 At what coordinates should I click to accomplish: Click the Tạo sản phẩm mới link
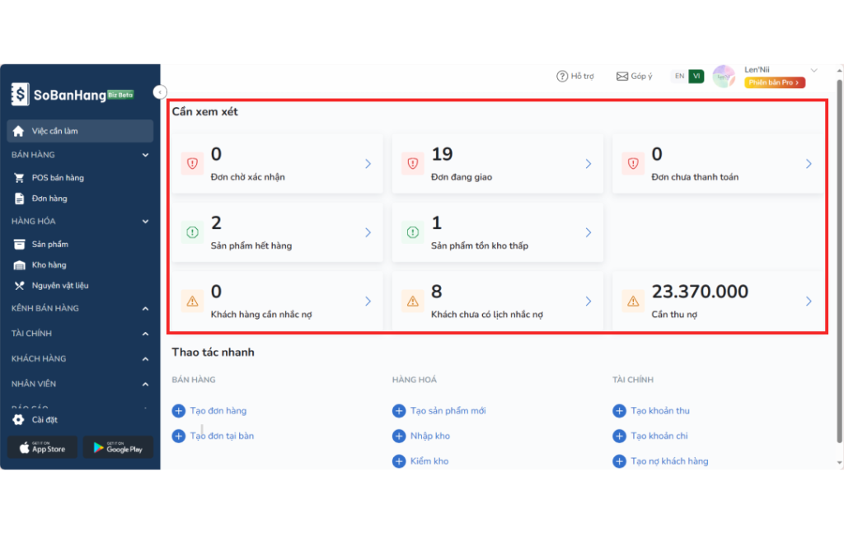[448, 411]
